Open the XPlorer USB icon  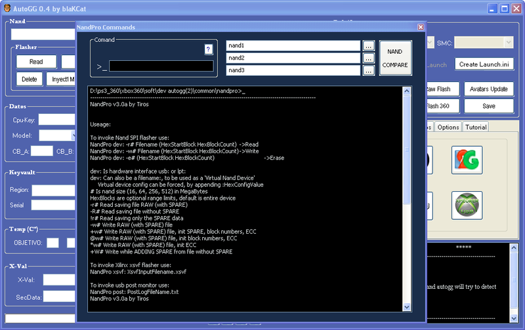pyautogui.click(x=467, y=206)
